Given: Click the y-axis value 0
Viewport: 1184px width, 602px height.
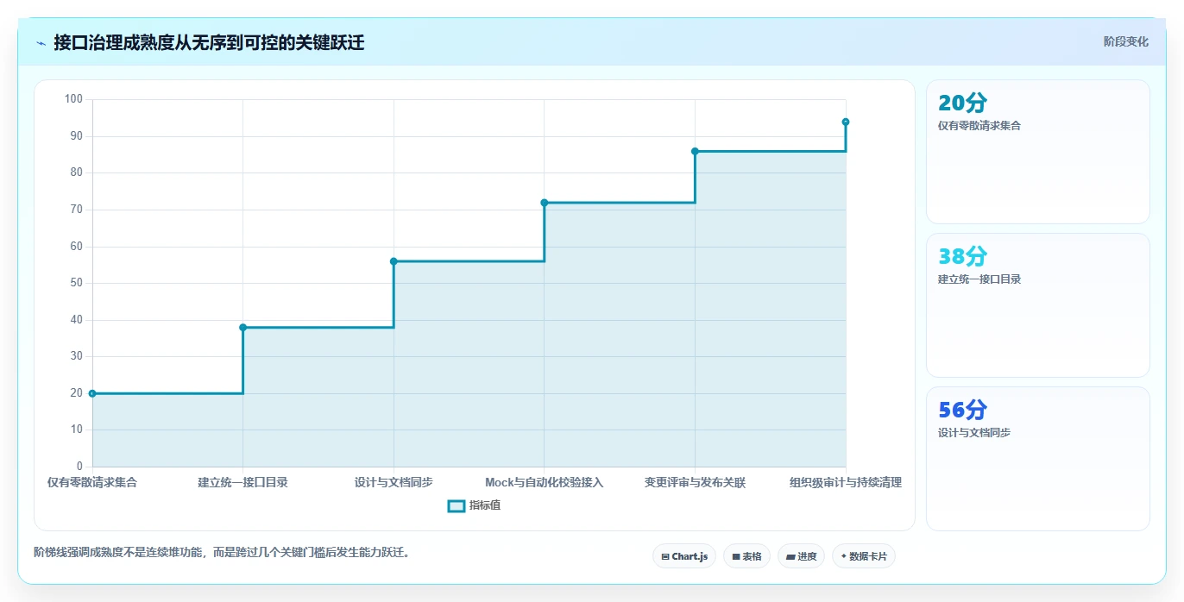Looking at the screenshot, I should [79, 467].
